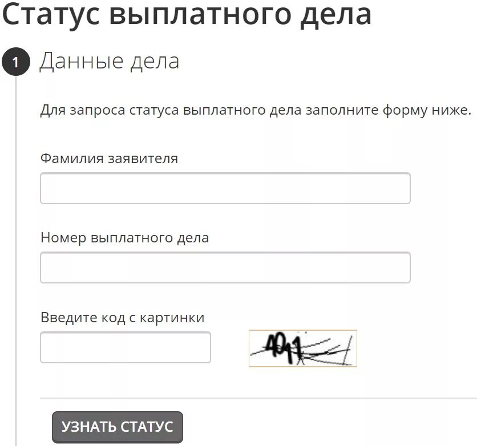The width and height of the screenshot is (477, 446).
Task: Click the scribbled lines on the captcha's right side
Action: click(330, 351)
